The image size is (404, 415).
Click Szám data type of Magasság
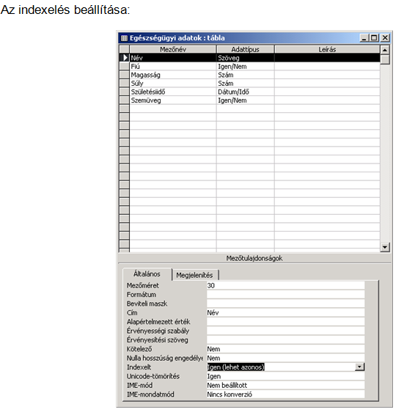click(x=246, y=75)
